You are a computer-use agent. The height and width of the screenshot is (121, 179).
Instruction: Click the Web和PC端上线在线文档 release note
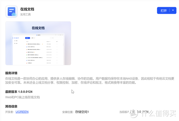[x=22, y=97]
